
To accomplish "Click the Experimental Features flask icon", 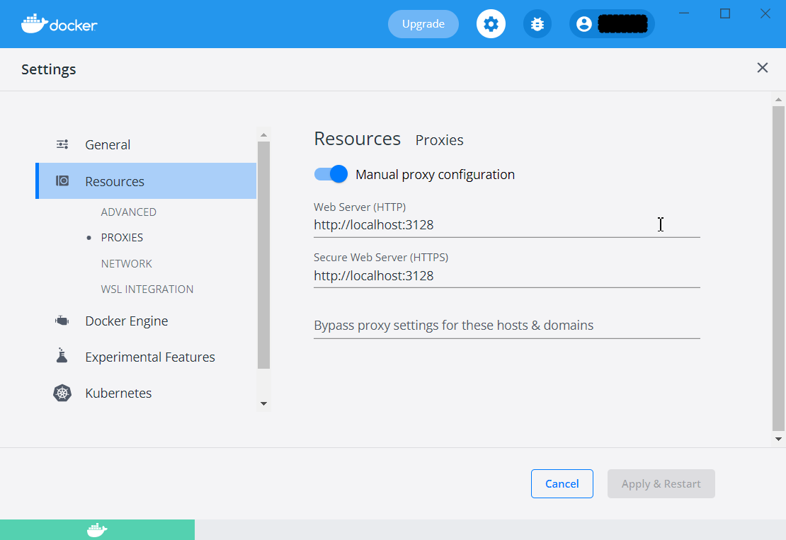I will [x=62, y=356].
